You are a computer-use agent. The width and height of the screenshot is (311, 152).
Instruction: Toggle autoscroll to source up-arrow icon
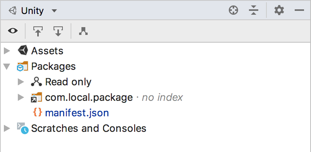[x=38, y=31]
